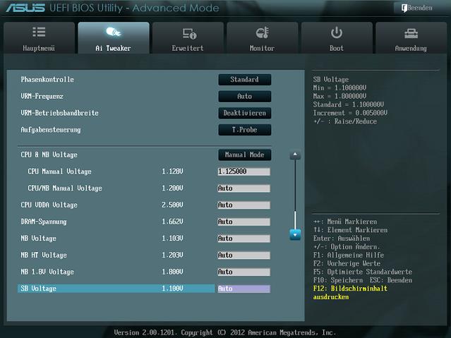Select the Phasenkontrolle label
Image resolution: width=451 pixels, height=338 pixels.
click(x=47, y=80)
